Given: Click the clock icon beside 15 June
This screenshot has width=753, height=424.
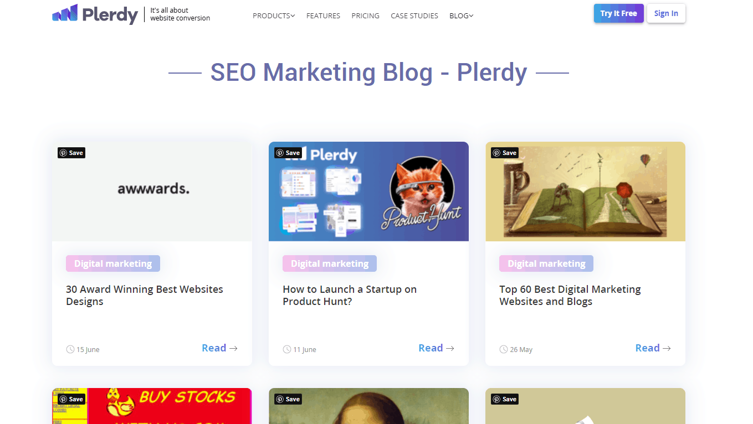Looking at the screenshot, I should click(x=70, y=349).
